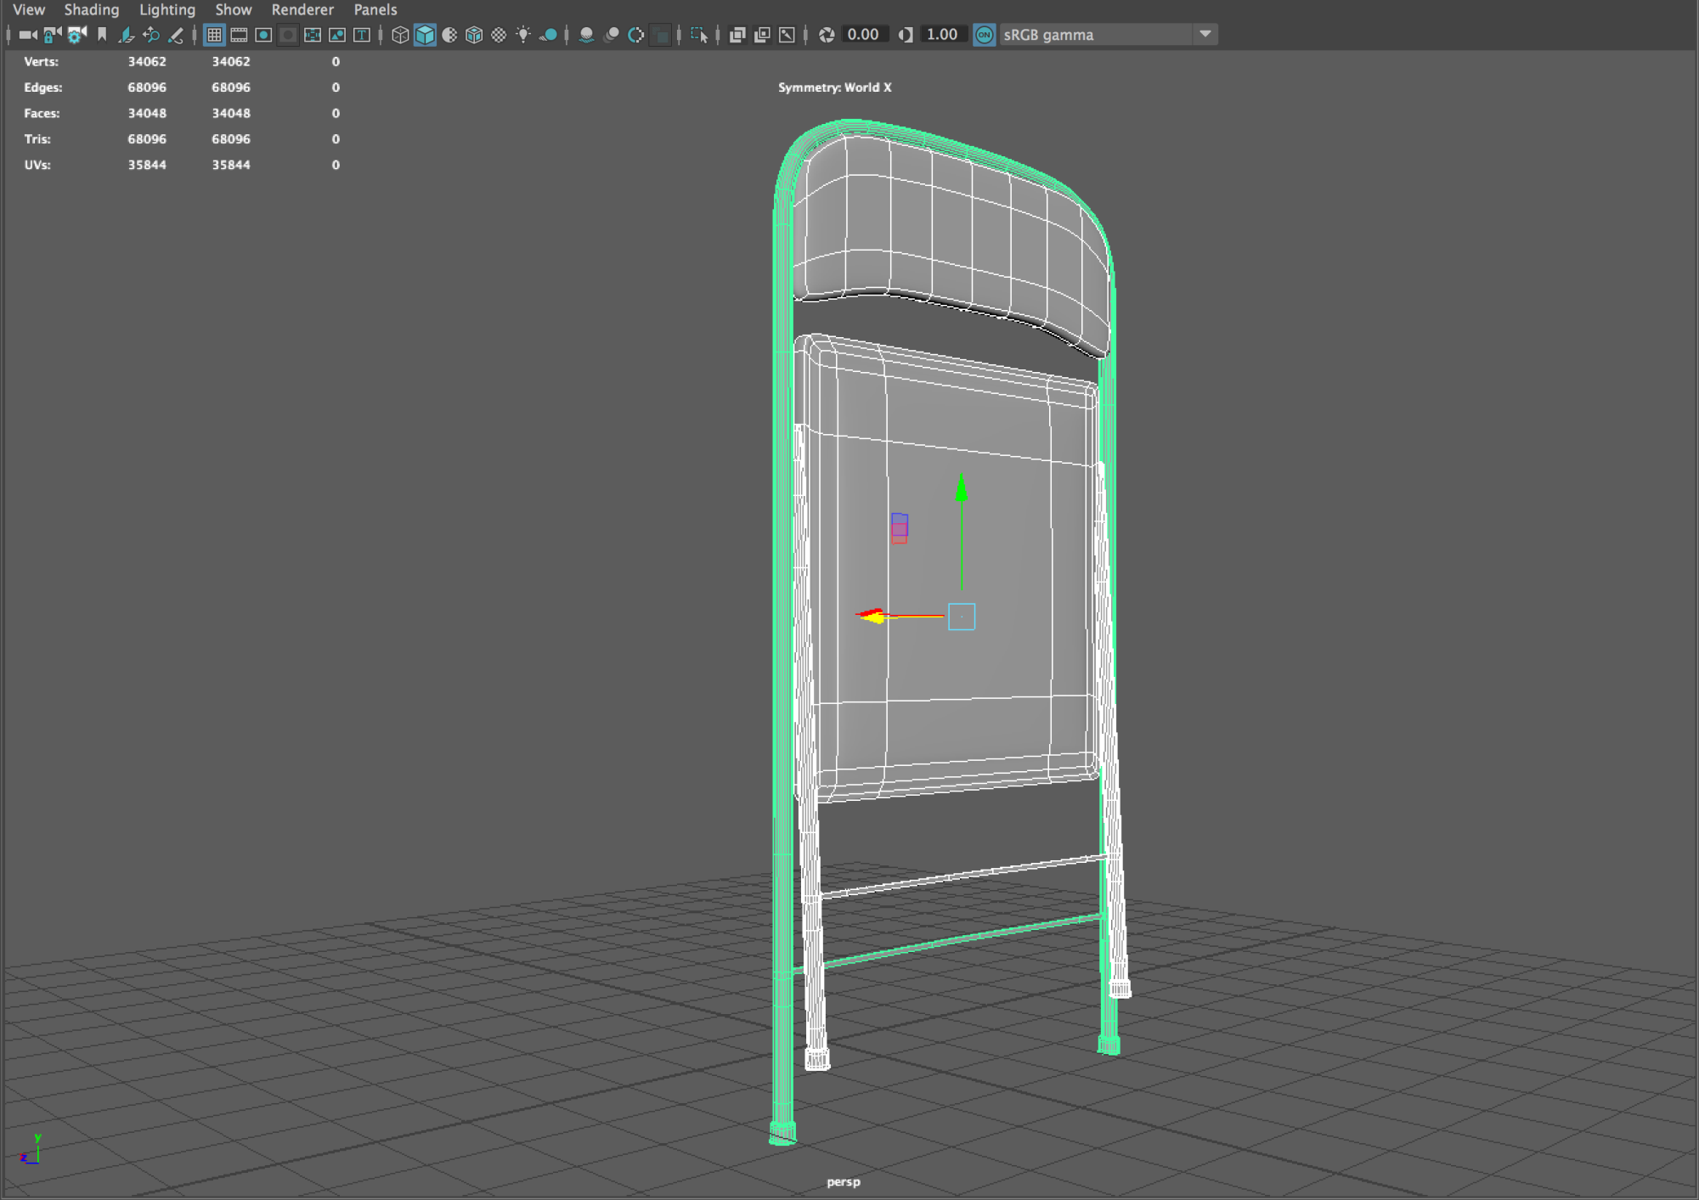
Task: Open the Renderer menu
Action: tap(302, 9)
